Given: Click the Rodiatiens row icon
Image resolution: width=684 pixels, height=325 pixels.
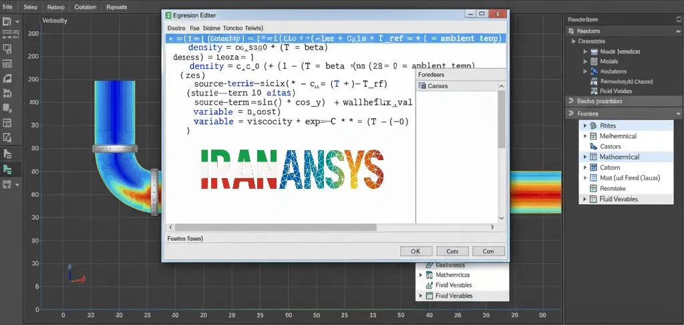Looking at the screenshot, I should (x=594, y=71).
